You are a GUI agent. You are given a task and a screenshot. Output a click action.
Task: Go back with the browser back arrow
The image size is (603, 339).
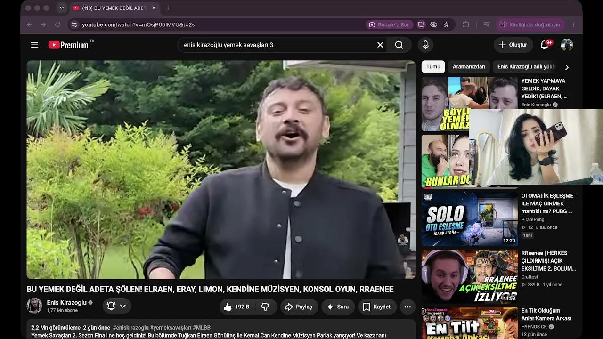pos(30,24)
